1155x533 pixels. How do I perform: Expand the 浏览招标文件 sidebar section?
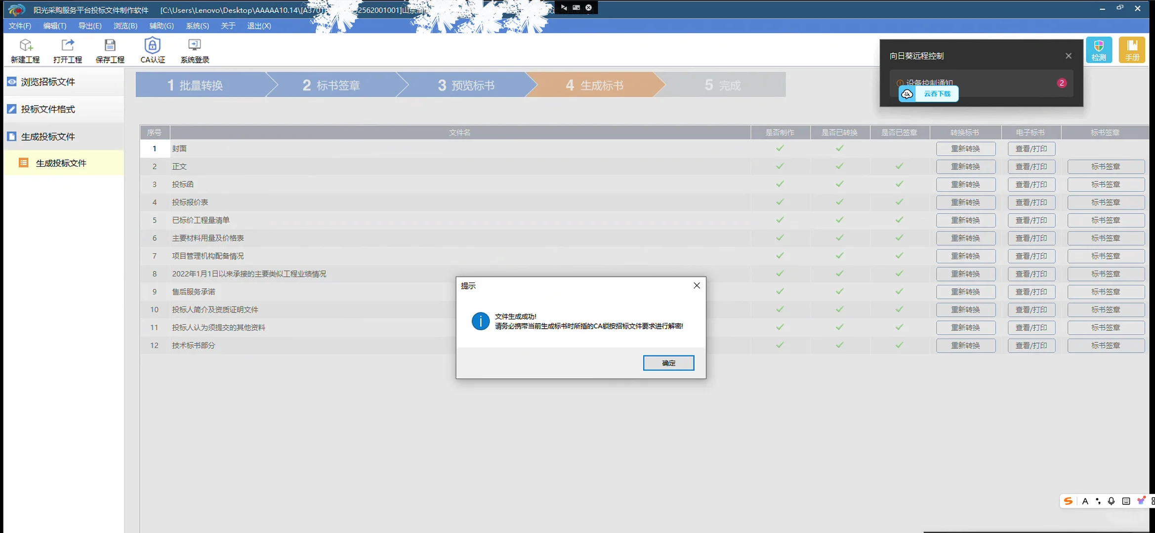48,82
